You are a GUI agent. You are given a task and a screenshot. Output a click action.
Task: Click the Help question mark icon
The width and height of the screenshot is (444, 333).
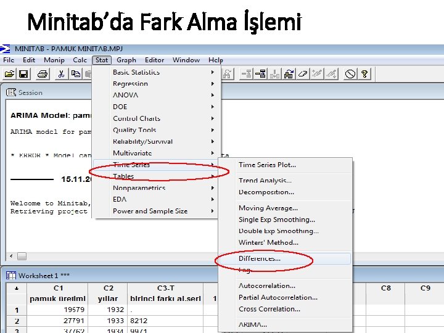pyautogui.click(x=364, y=74)
